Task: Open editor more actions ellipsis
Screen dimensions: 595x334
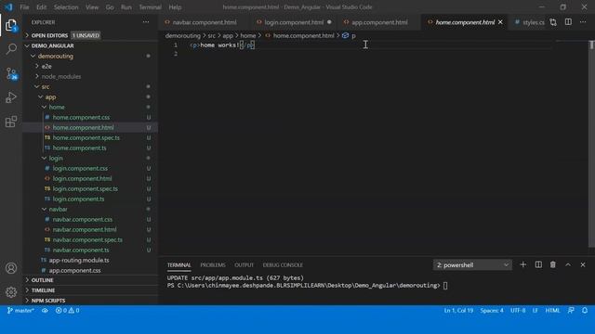Action: point(583,22)
